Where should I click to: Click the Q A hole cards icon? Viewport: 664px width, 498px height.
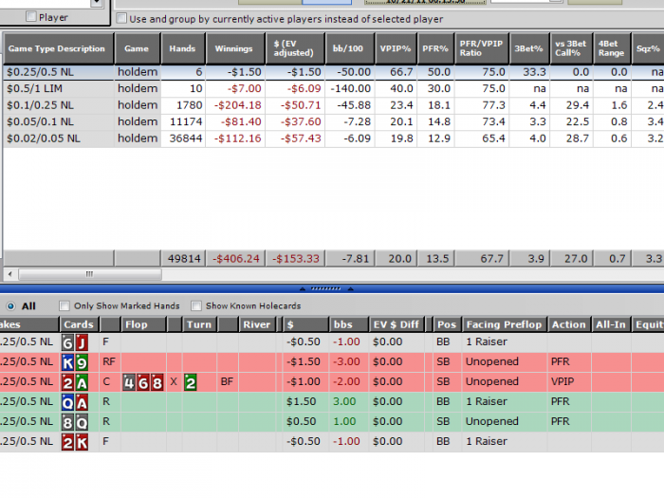point(75,402)
